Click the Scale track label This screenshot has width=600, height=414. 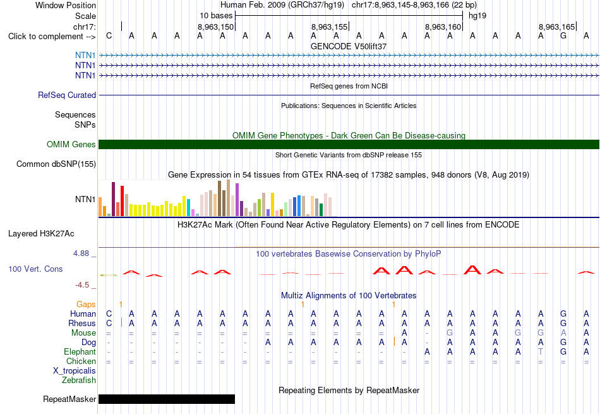pos(85,16)
